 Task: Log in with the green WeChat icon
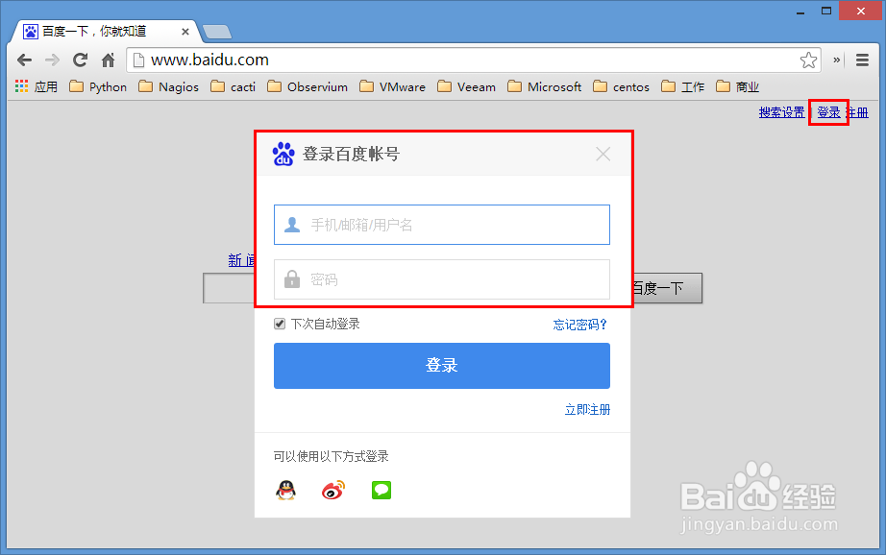(x=381, y=490)
